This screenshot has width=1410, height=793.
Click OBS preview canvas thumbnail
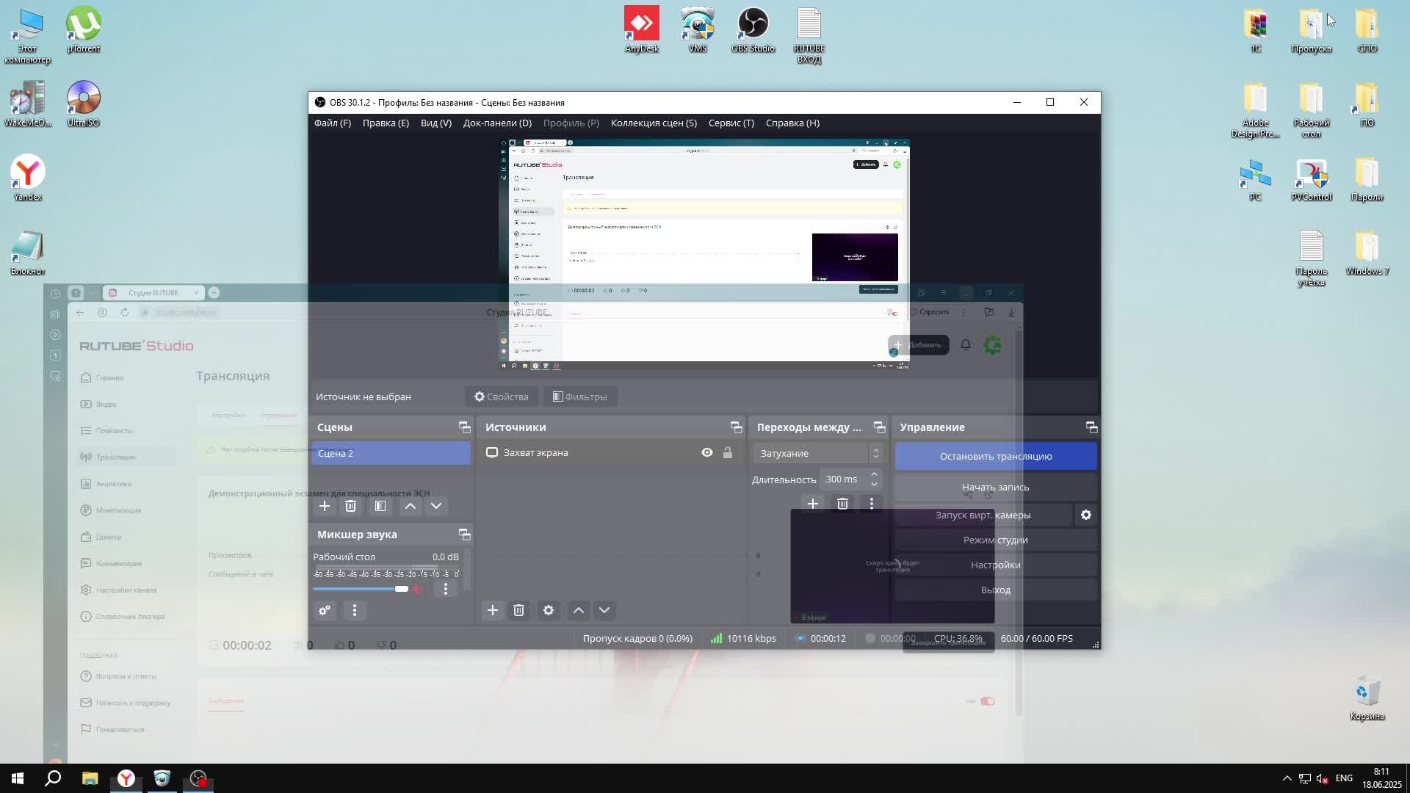coord(705,253)
